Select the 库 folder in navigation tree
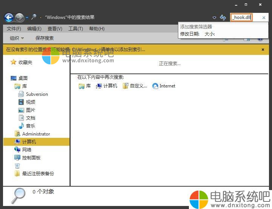The width and height of the screenshot is (272, 209). 21,86
